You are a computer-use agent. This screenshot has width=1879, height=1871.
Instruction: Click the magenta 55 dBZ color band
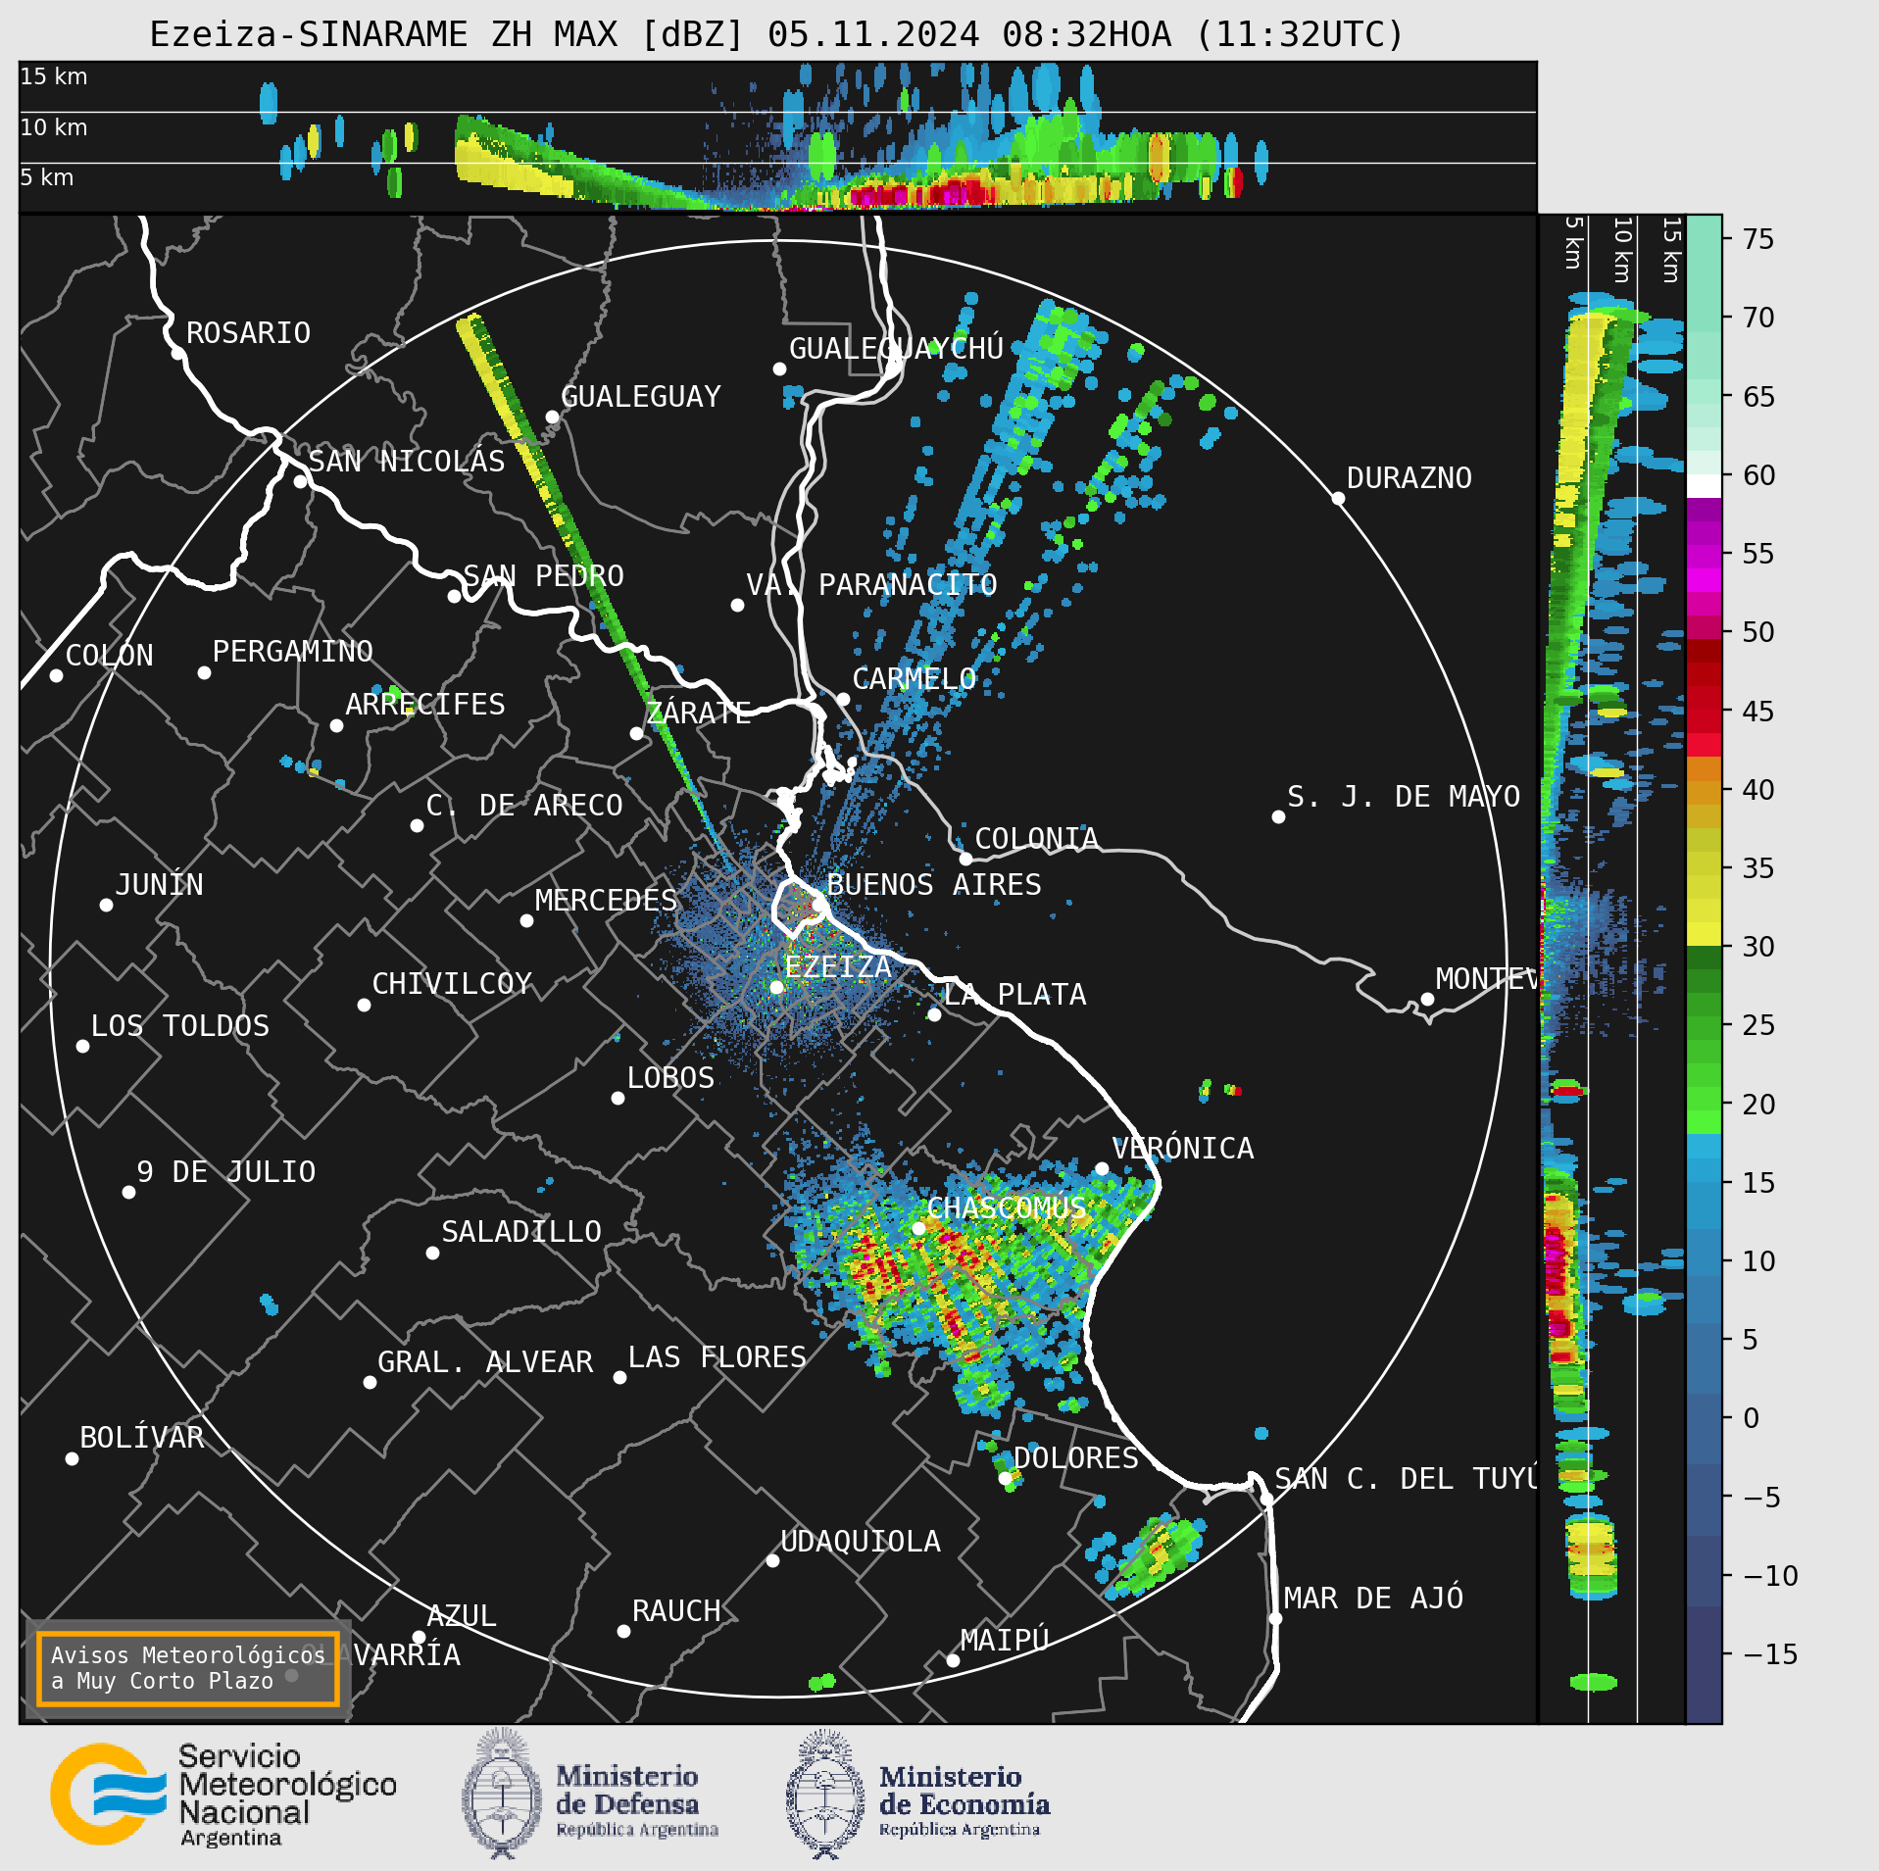pyautogui.click(x=1704, y=558)
